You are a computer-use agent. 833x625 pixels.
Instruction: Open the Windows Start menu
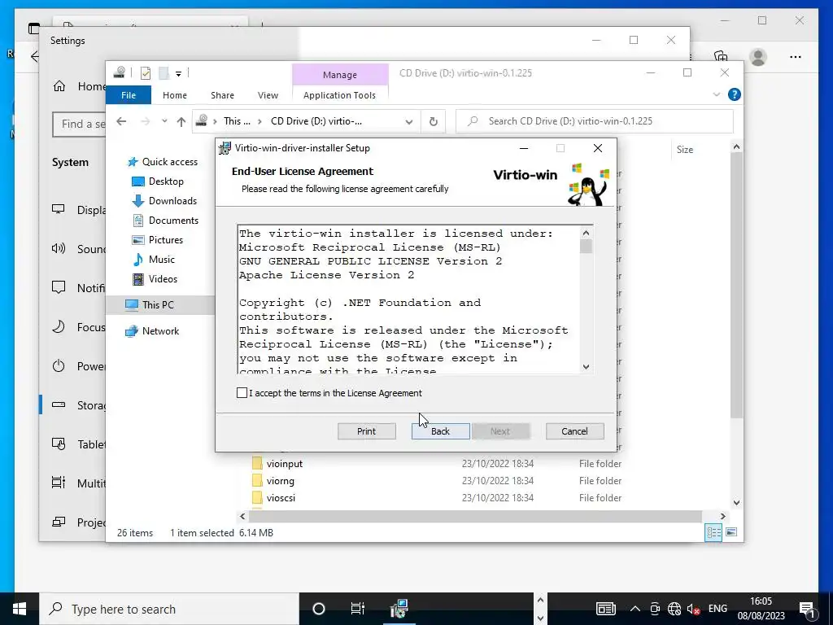pos(20,609)
